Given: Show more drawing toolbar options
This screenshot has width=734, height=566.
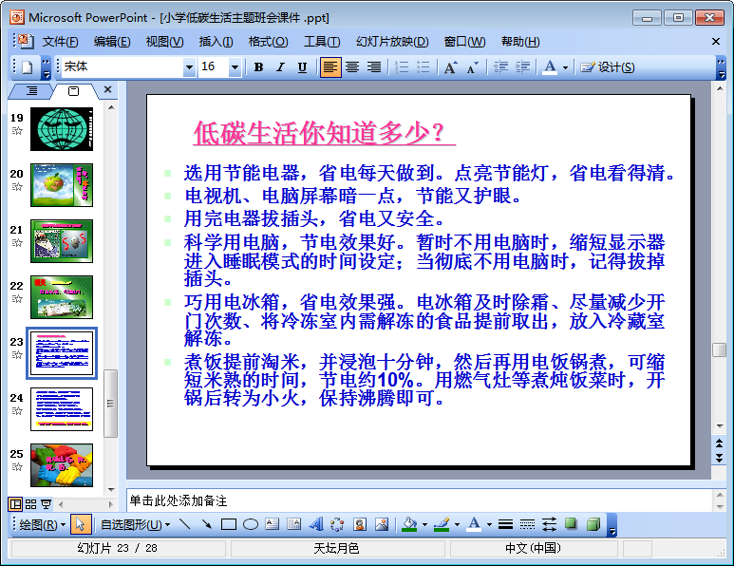Looking at the screenshot, I should [612, 524].
